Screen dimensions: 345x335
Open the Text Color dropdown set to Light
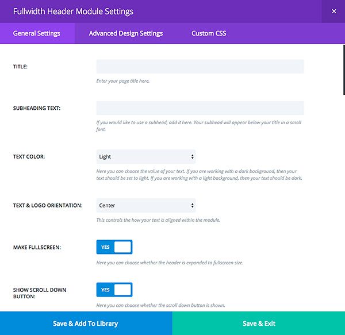coord(145,156)
